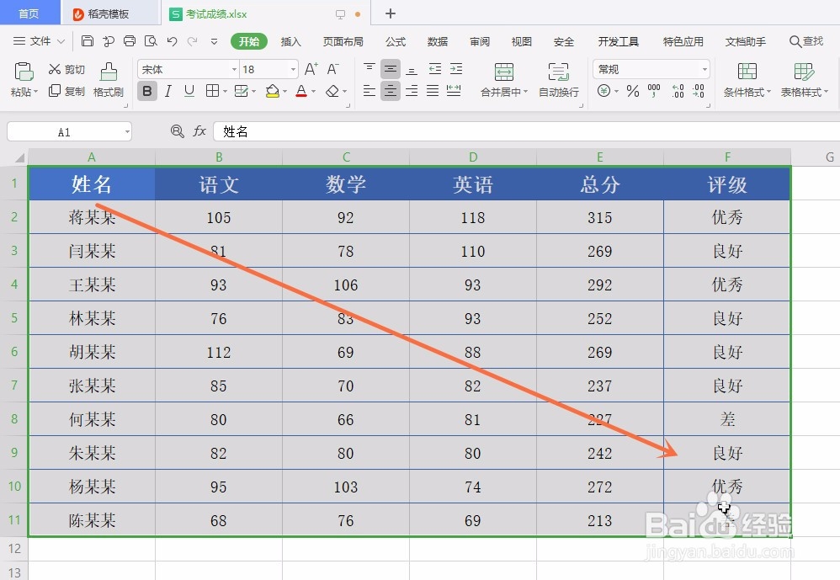The width and height of the screenshot is (840, 580).
Task: Click the cell borders icon
Action: [212, 91]
